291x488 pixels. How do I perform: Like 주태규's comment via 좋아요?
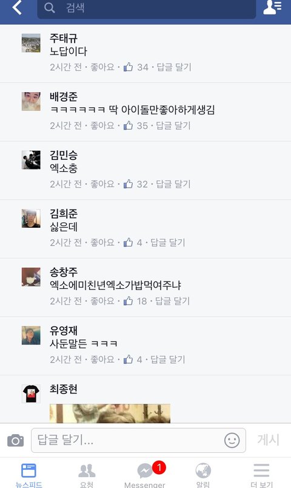102,67
